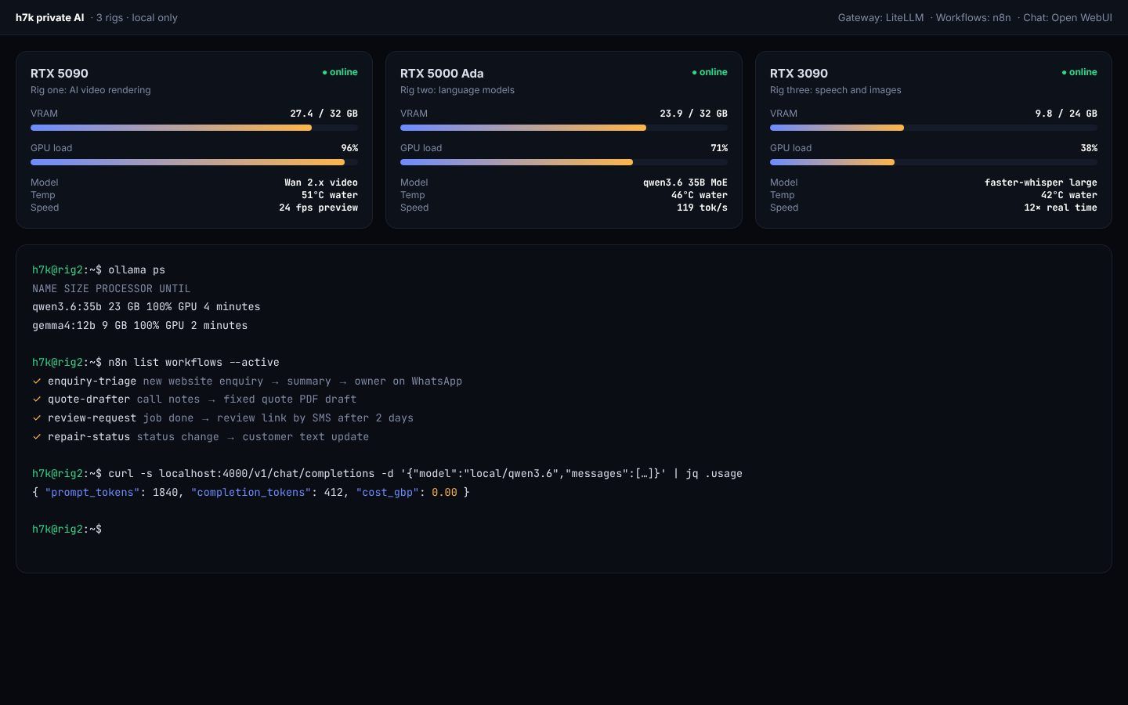Click the '96%' GPU load value
This screenshot has width=1128, height=705.
tap(349, 148)
